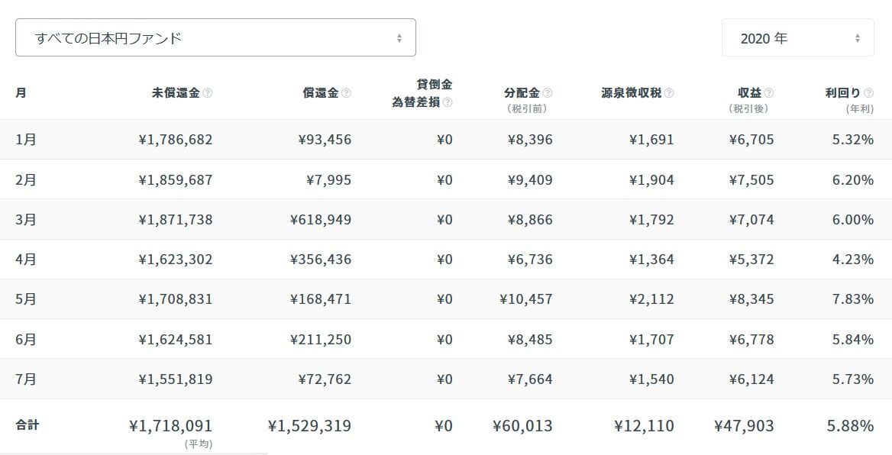892x455 pixels.
Task: Click help icon next to 為替差損
Action: (448, 102)
